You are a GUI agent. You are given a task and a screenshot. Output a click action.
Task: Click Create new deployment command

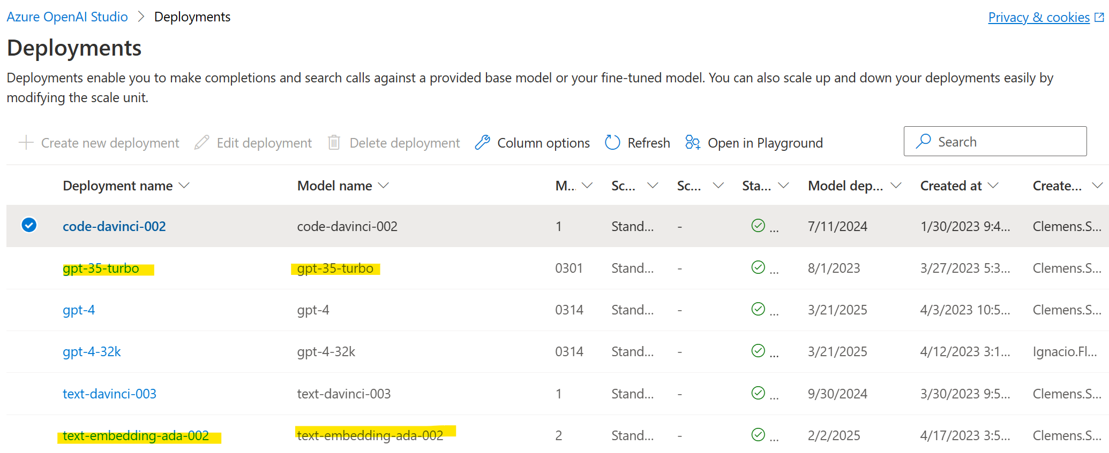pyautogui.click(x=99, y=143)
